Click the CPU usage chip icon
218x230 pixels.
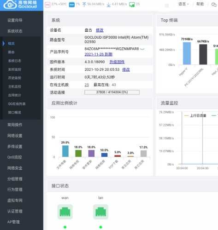click(x=47, y=5)
